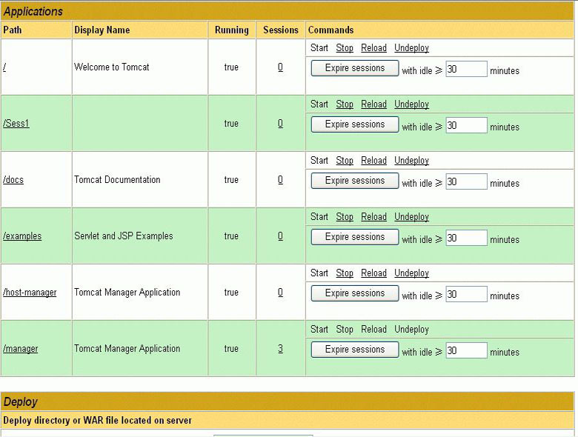Screen dimensions: 578x437
Task: Open the /Sess1 application path link
Action: [16, 124]
